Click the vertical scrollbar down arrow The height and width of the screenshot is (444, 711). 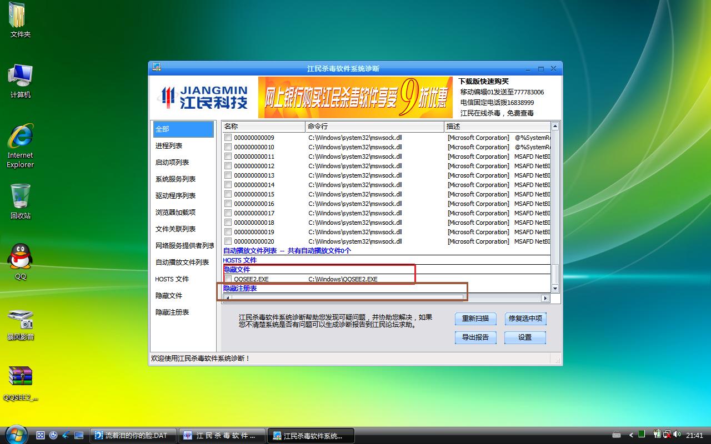coord(555,289)
